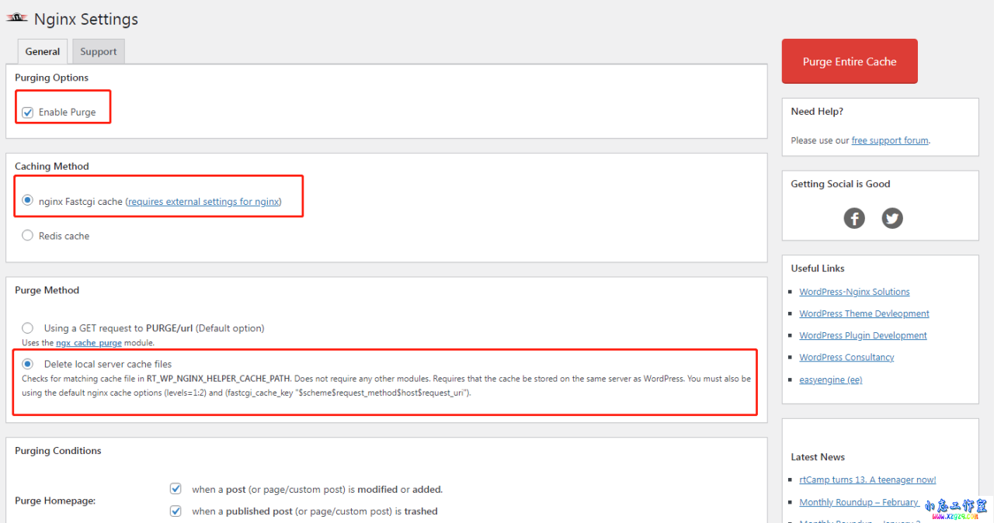The height and width of the screenshot is (523, 994).
Task: Toggle purge homepage when post is modified
Action: [x=176, y=489]
